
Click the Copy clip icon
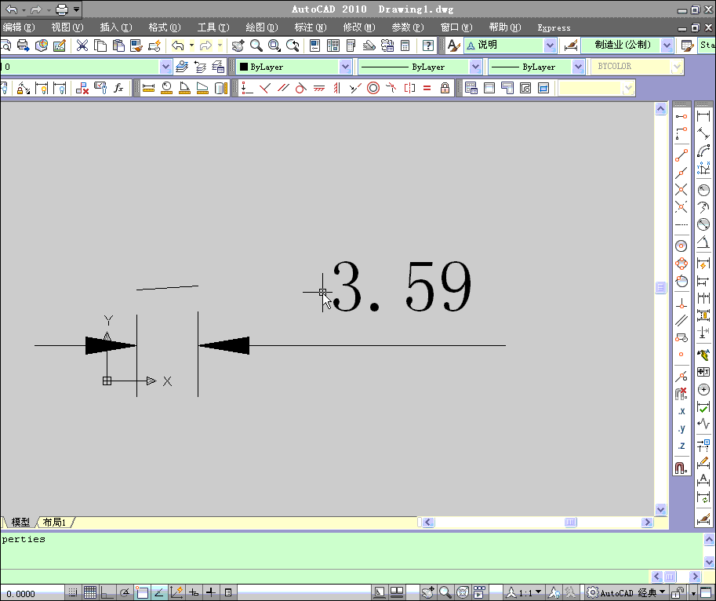click(x=100, y=46)
